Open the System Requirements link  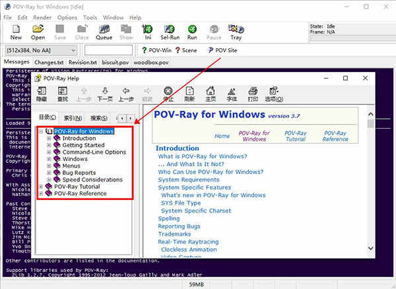click(x=189, y=179)
